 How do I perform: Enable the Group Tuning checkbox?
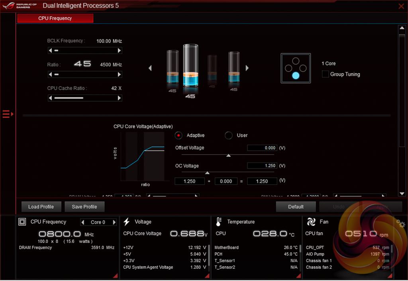325,74
